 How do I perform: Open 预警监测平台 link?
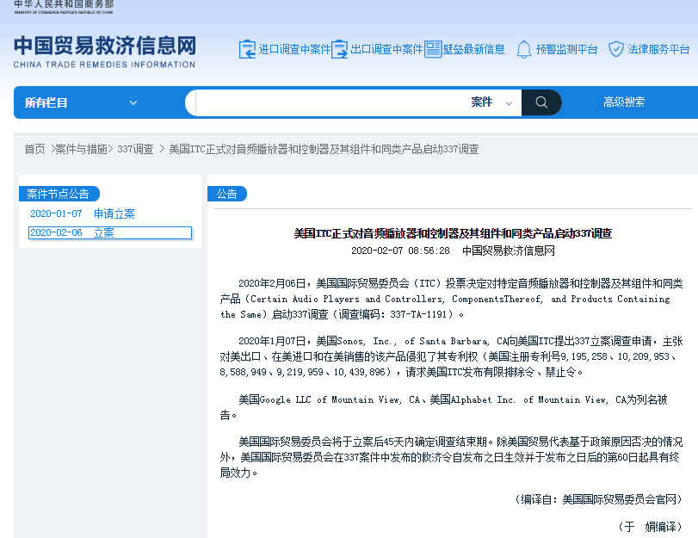(566, 49)
